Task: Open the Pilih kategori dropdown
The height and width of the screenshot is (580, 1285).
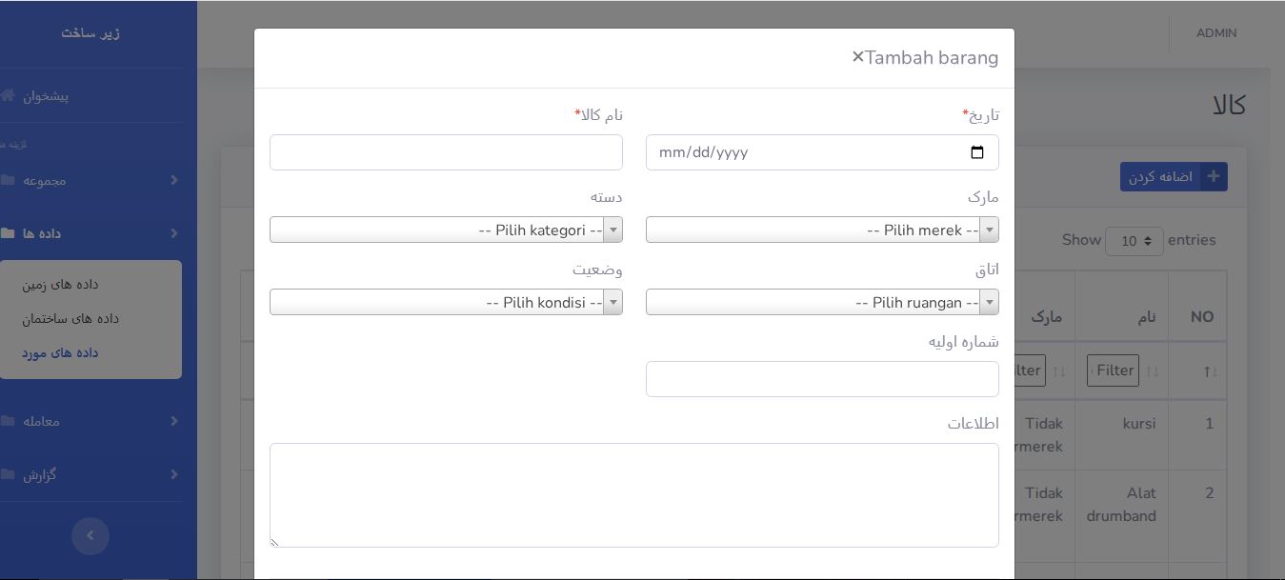Action: pos(446,230)
